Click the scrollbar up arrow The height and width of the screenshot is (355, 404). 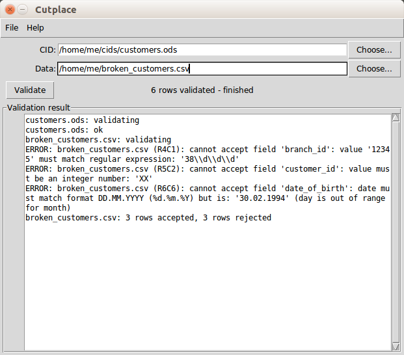pos(396,118)
